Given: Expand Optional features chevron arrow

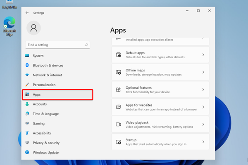Looking at the screenshot, I should pyautogui.click(x=203, y=90).
